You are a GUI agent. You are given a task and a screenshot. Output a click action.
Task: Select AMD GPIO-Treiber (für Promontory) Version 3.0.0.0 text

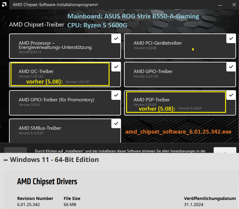pyautogui.click(x=29, y=105)
